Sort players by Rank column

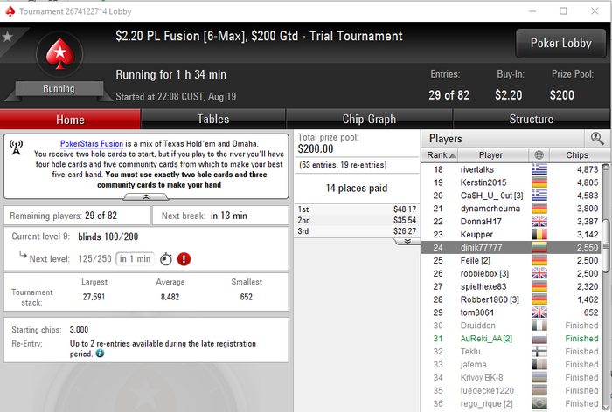[440, 155]
